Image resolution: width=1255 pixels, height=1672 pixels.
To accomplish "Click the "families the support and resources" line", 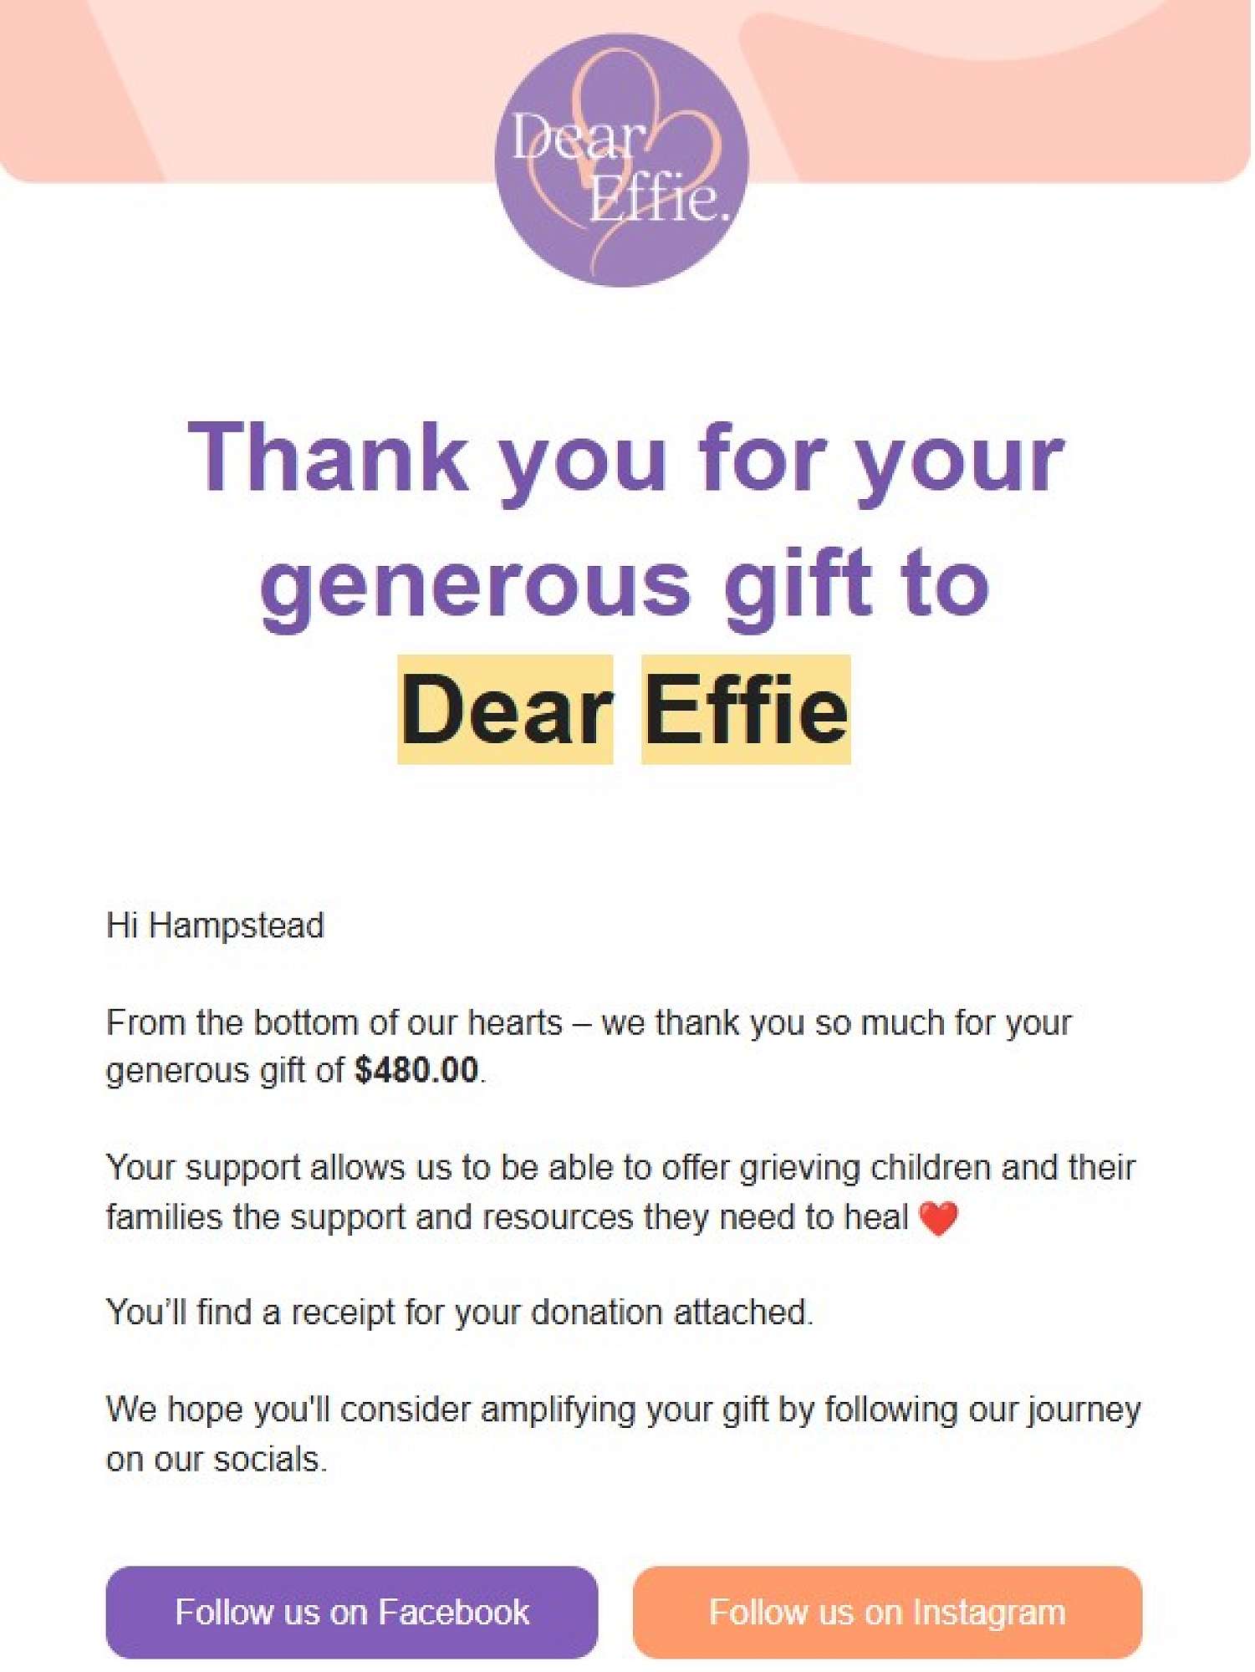I will click(507, 1218).
